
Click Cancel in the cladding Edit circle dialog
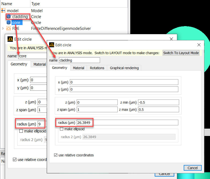click(193, 168)
